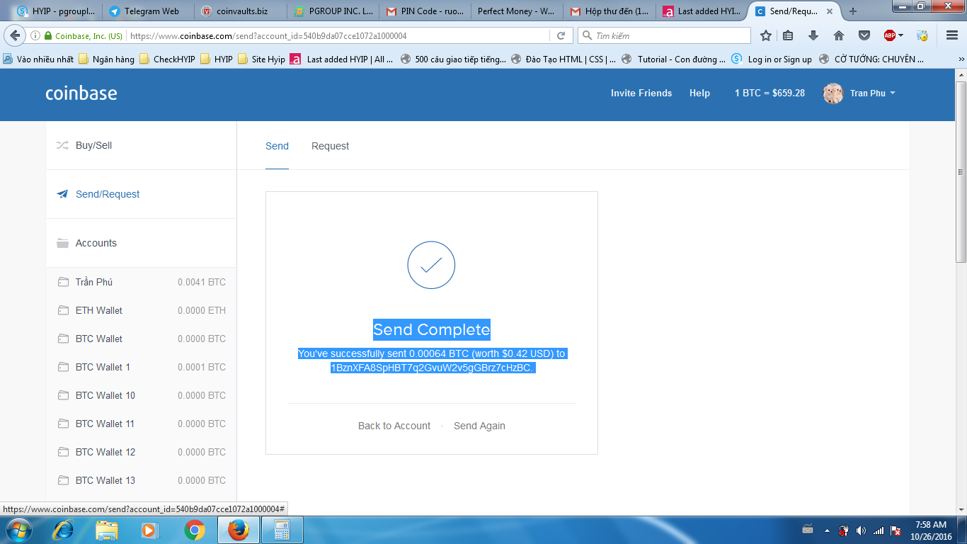This screenshot has height=544, width=967.
Task: Open Firefox hamburger menu
Action: click(x=952, y=35)
